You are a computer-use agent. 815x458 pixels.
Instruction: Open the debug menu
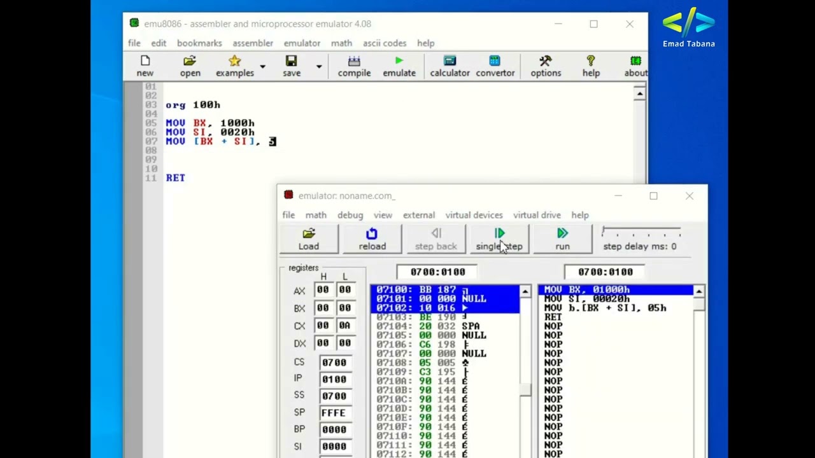350,215
